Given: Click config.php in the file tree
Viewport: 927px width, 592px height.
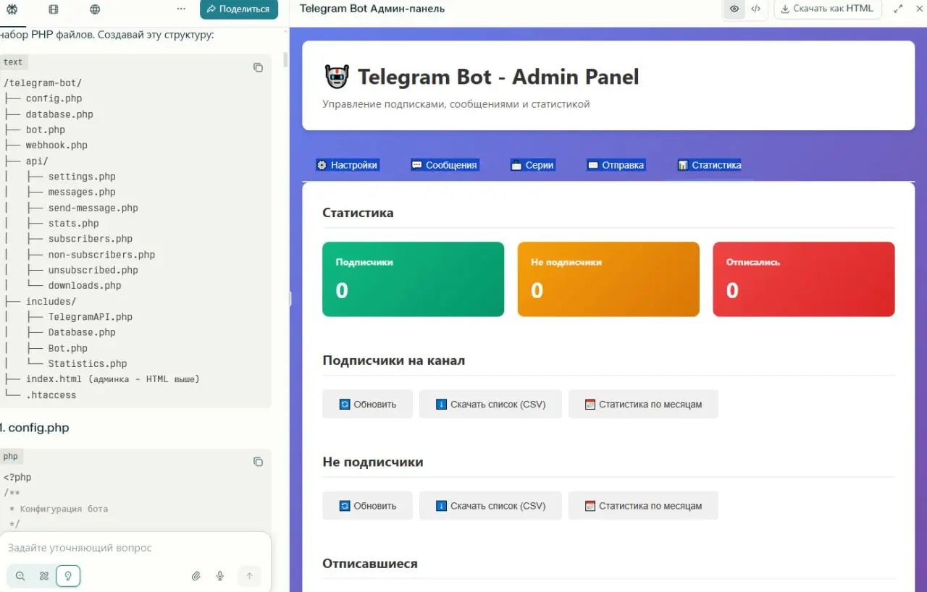Looking at the screenshot, I should [54, 98].
